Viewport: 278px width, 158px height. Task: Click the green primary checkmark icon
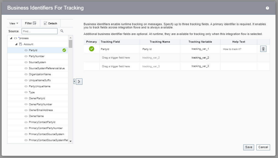pyautogui.click(x=91, y=49)
